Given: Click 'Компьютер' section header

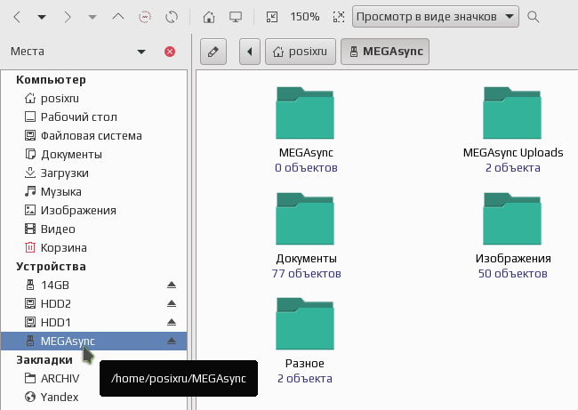Looking at the screenshot, I should coord(51,80).
